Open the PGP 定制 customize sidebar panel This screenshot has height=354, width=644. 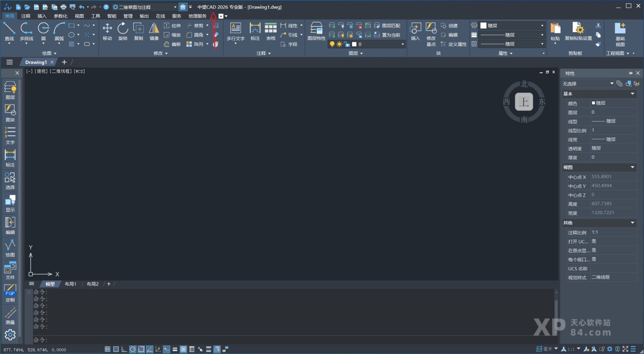[10, 293]
